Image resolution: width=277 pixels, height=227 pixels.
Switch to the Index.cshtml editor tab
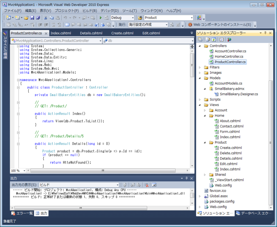[x=61, y=33]
